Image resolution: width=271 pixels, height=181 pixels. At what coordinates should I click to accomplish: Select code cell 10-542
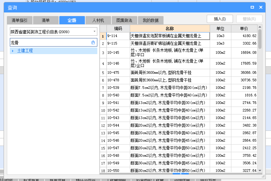118,111
